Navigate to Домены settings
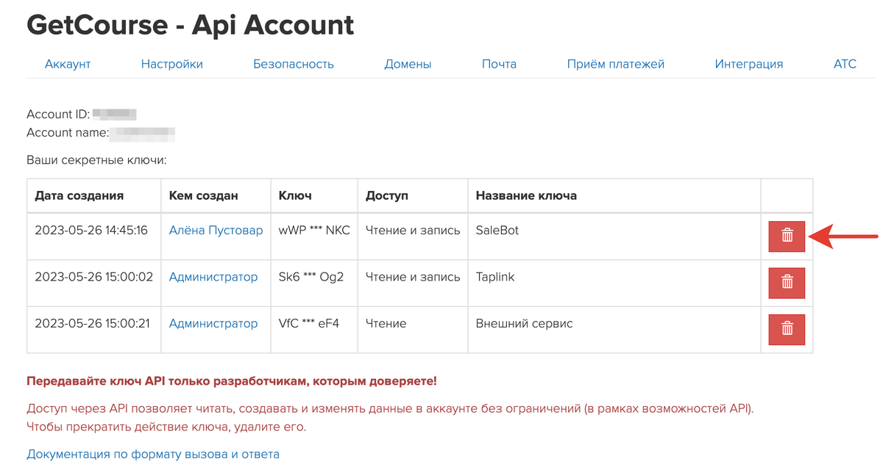This screenshot has height=470, width=883. 408,64
